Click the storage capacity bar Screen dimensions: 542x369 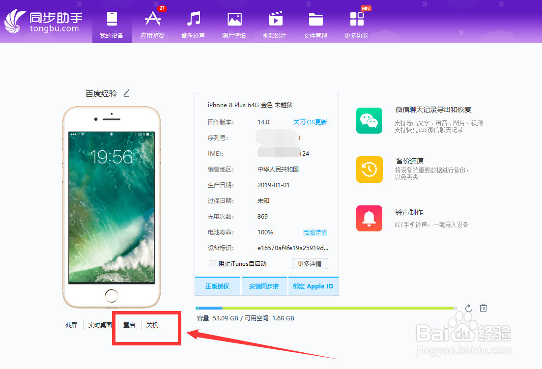[326, 308]
